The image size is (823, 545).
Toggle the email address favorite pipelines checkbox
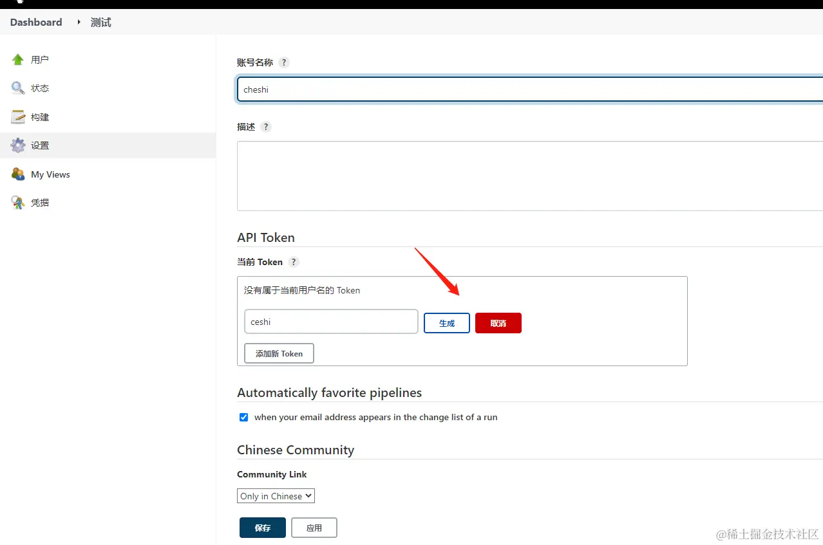click(x=243, y=417)
